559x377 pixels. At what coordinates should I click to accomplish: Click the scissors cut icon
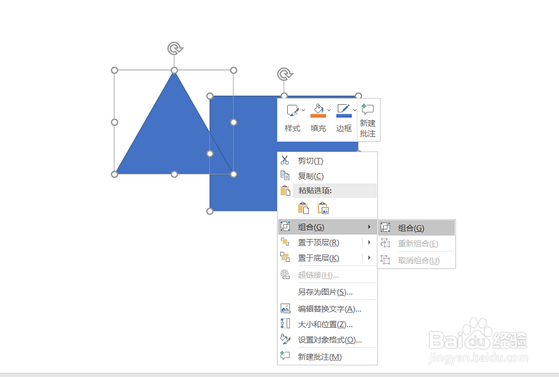285,160
